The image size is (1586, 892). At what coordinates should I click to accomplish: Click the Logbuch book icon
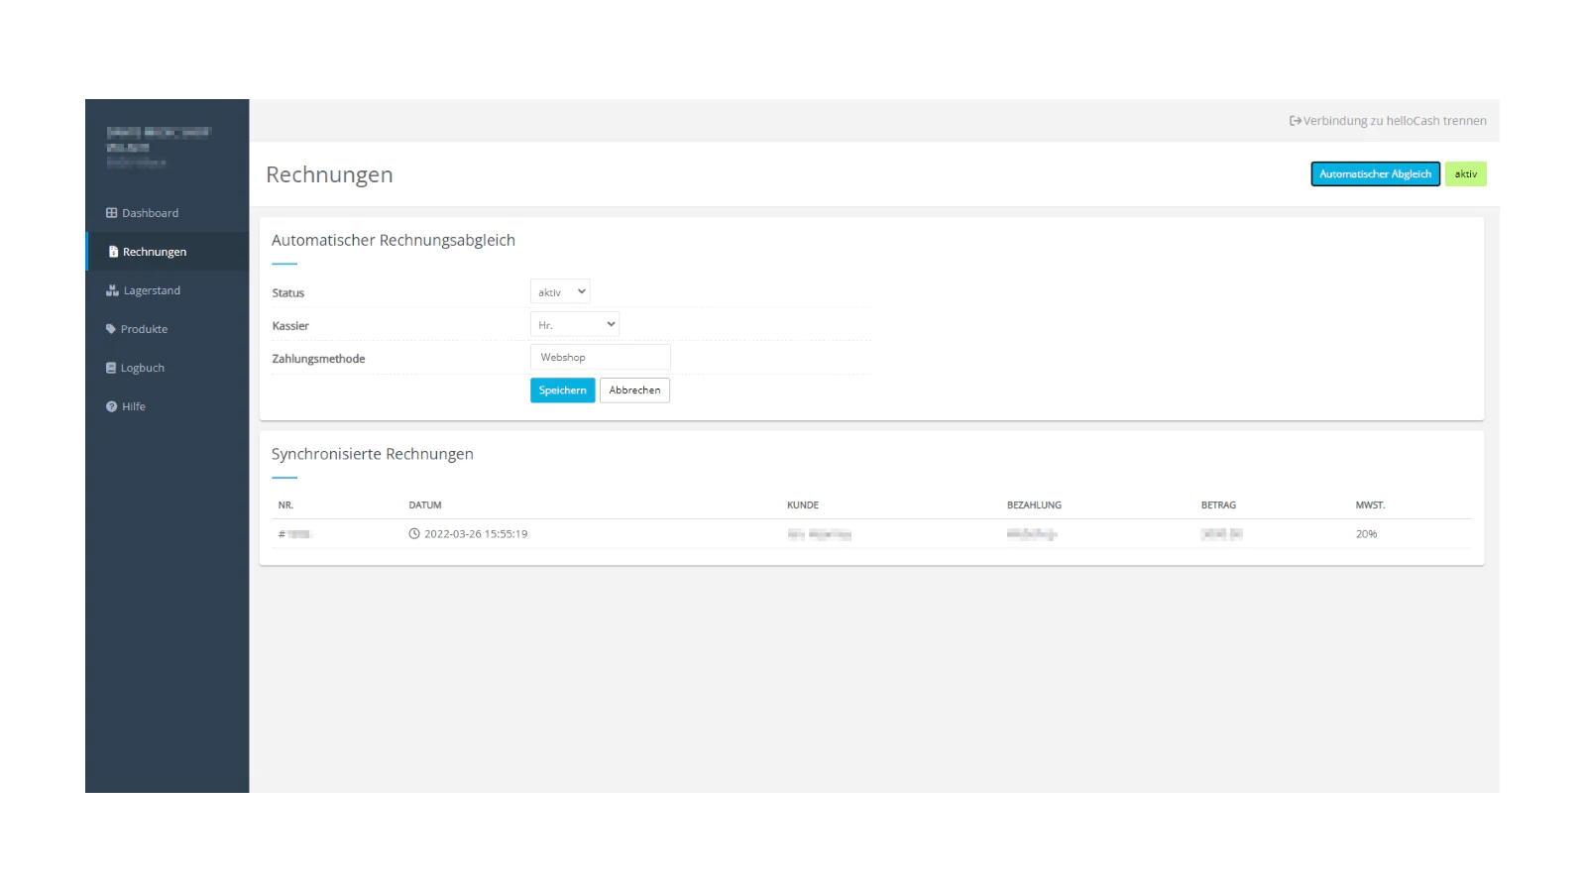(111, 368)
